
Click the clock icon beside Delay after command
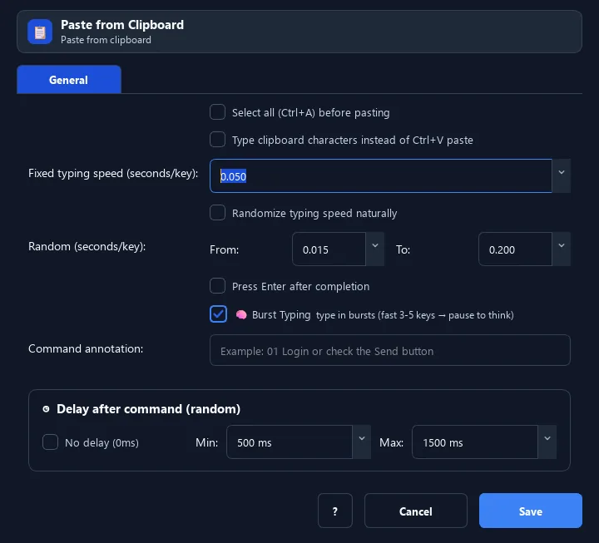point(46,409)
